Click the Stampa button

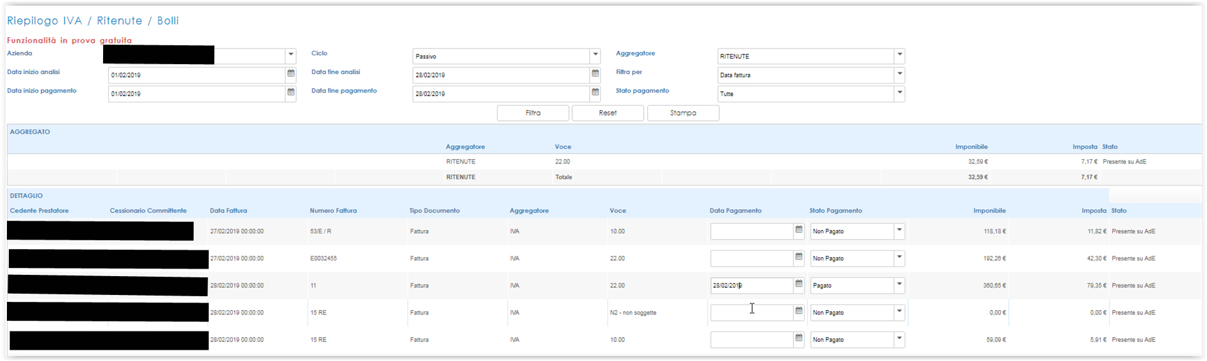point(683,113)
